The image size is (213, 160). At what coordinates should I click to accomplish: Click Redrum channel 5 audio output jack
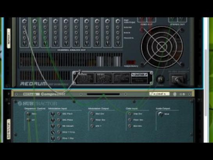66,21
